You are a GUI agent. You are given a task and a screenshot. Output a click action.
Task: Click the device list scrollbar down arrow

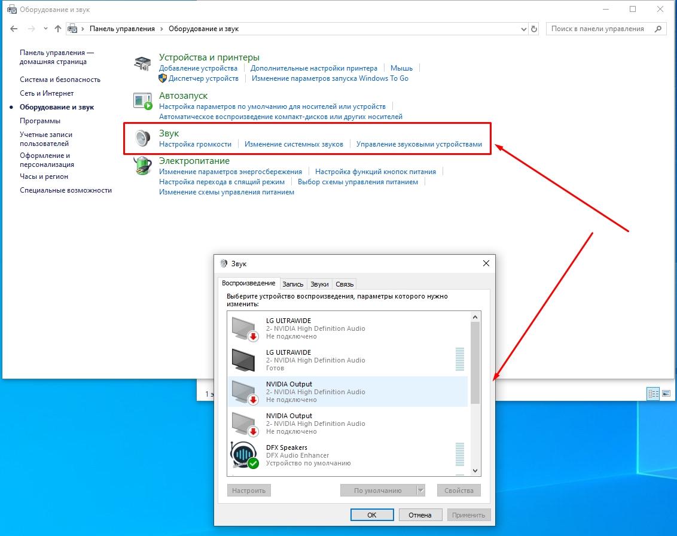tap(475, 471)
